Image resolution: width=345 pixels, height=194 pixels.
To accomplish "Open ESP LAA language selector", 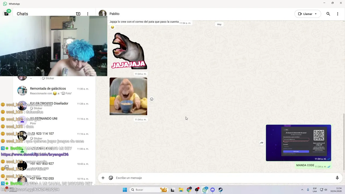I will point(315,190).
